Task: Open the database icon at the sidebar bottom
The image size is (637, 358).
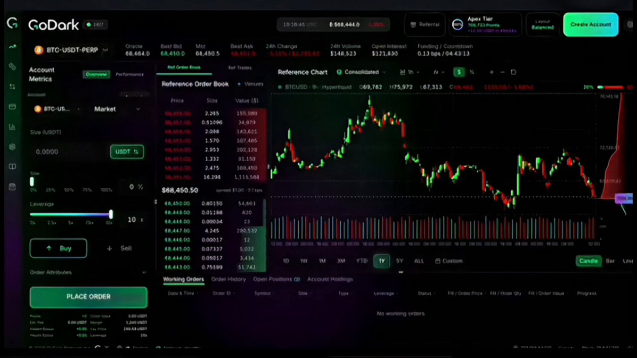Action: (12, 187)
